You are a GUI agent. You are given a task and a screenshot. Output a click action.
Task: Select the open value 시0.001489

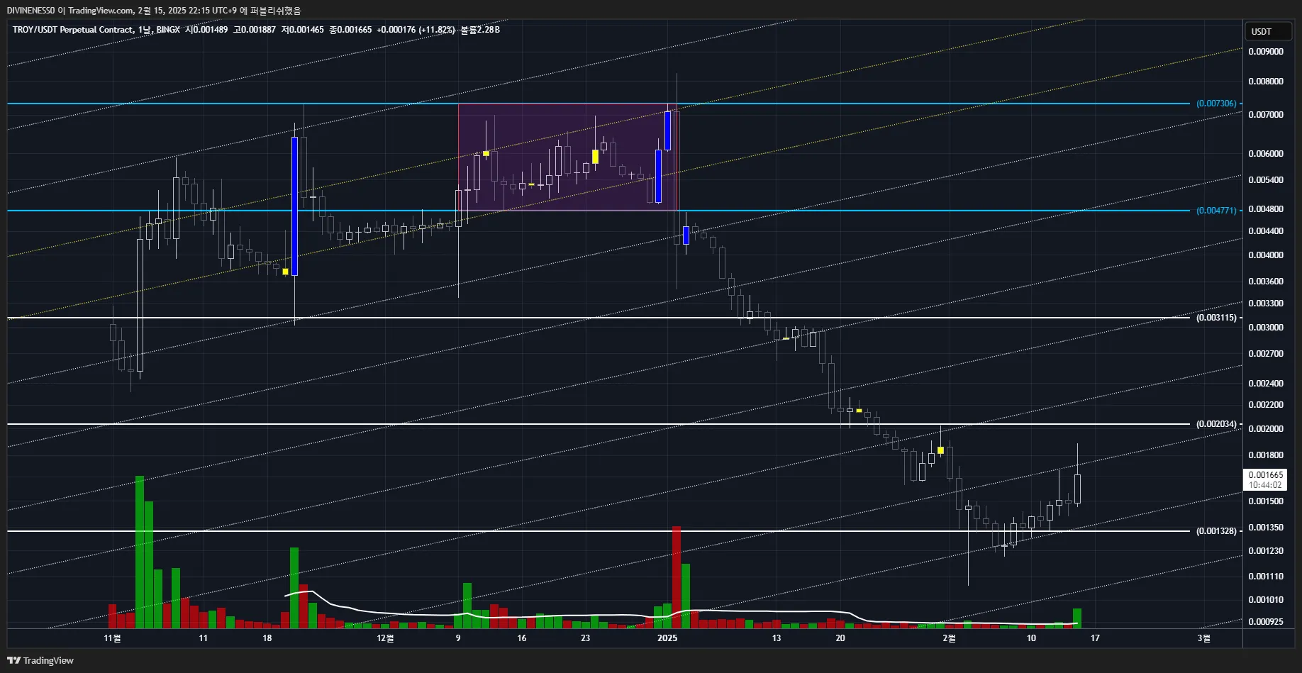coord(207,30)
